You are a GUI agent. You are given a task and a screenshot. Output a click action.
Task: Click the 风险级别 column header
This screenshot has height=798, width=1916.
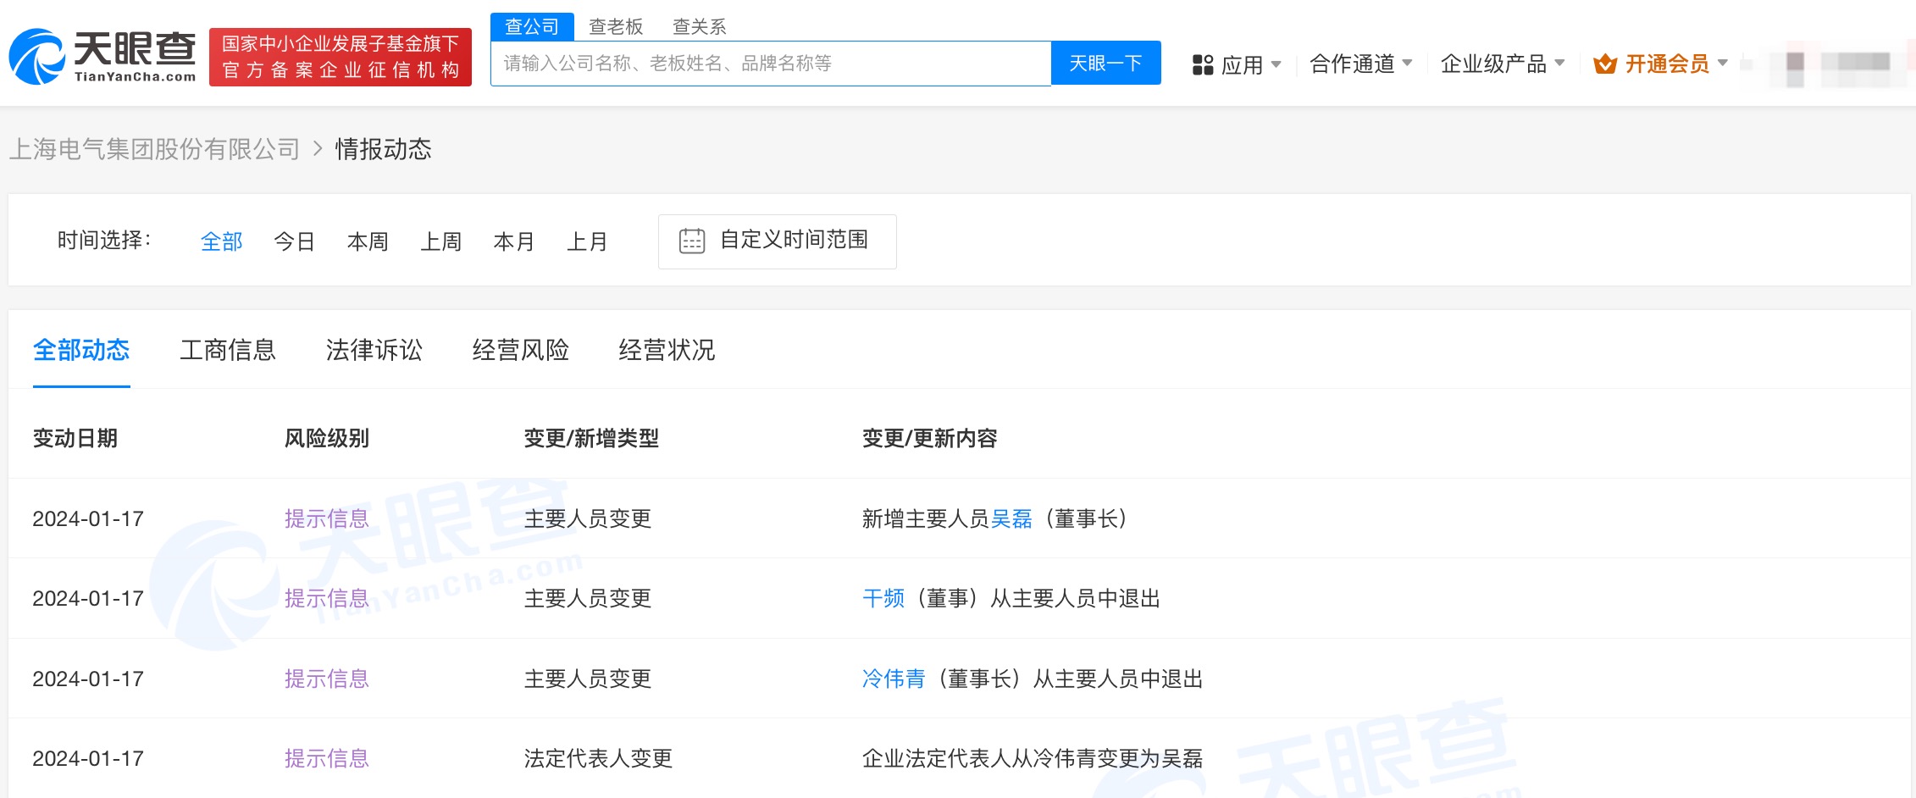[x=327, y=438]
